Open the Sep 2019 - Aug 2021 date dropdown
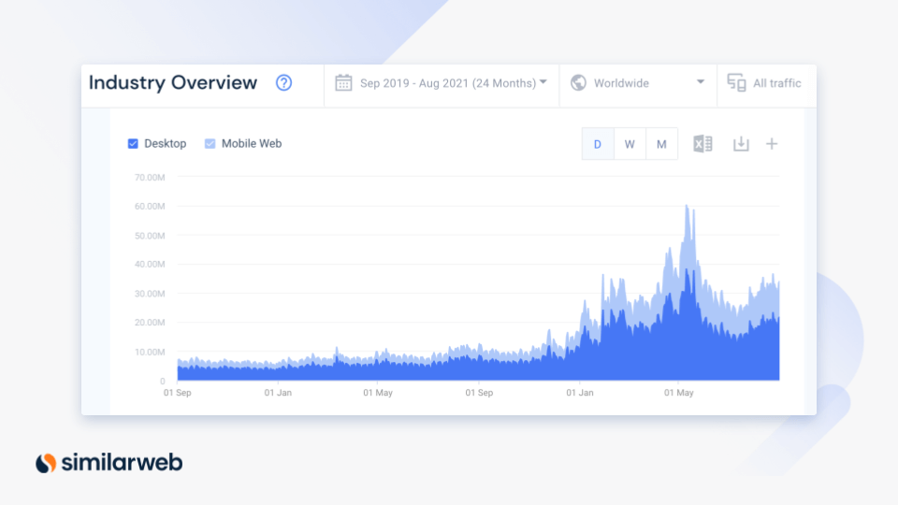This screenshot has height=505, width=898. click(x=453, y=83)
